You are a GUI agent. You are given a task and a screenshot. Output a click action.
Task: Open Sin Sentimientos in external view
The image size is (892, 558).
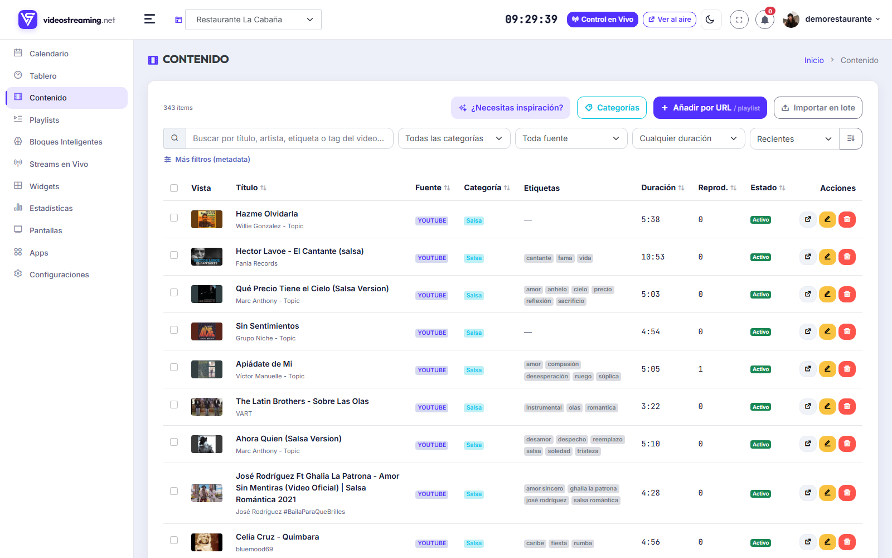click(x=808, y=331)
